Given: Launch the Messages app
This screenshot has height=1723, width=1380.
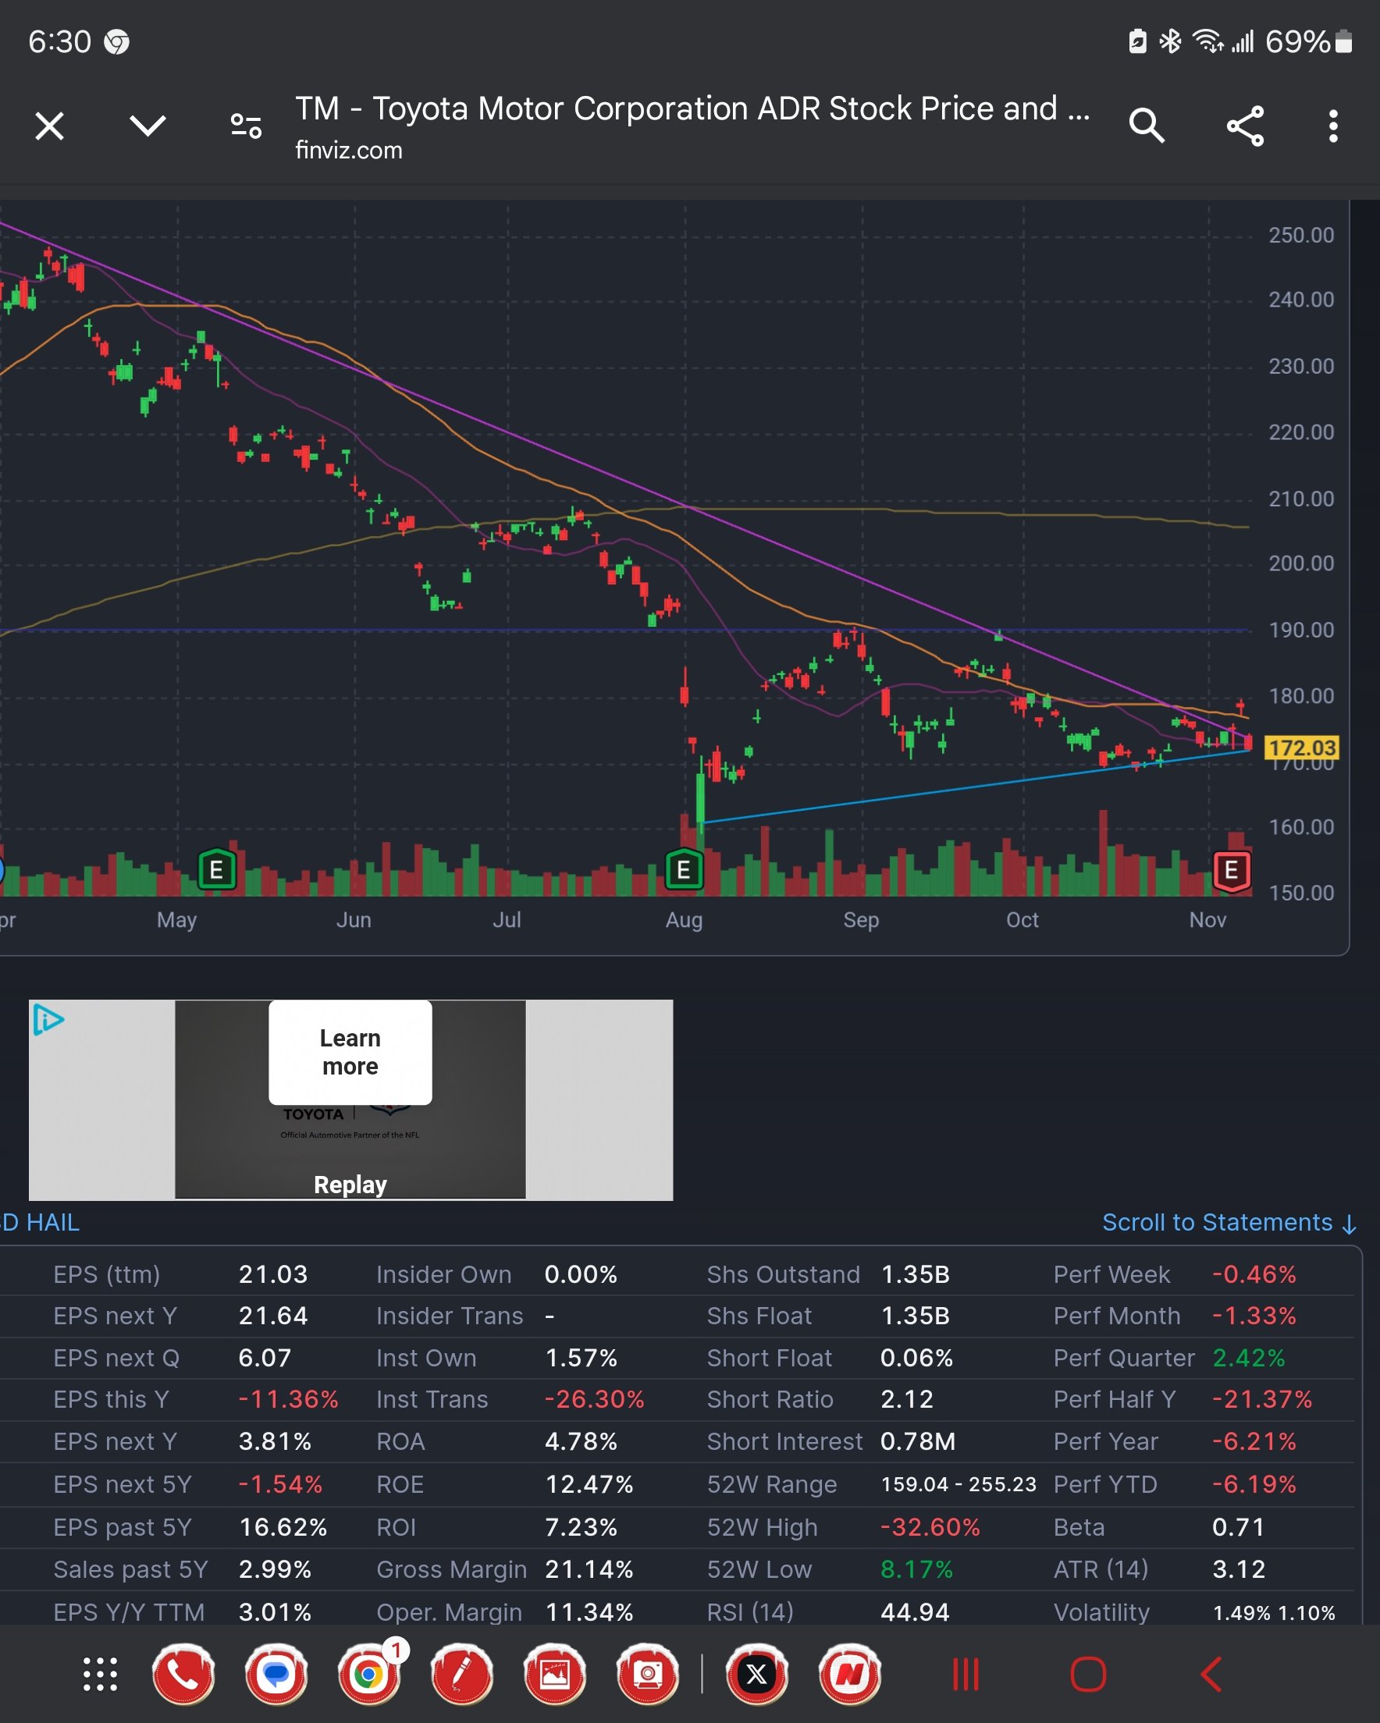Looking at the screenshot, I should tap(276, 1675).
